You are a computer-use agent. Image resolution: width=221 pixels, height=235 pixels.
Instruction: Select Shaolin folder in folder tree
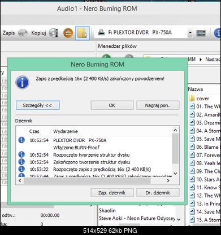click(x=107, y=211)
